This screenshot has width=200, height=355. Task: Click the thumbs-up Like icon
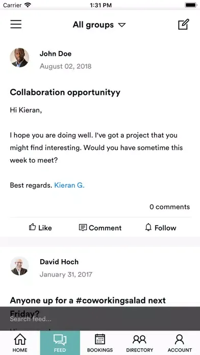(x=32, y=227)
